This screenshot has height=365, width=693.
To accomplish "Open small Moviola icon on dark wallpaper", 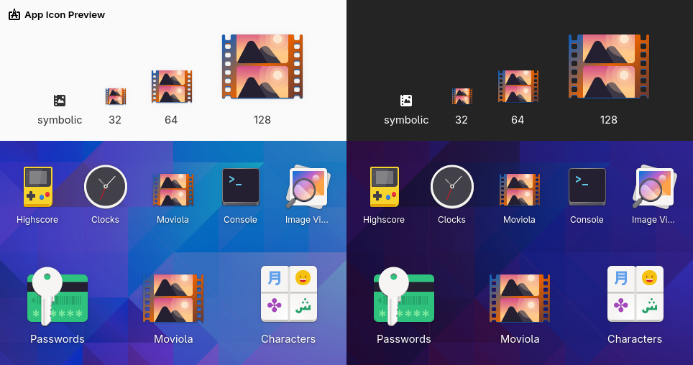I will click(x=519, y=190).
